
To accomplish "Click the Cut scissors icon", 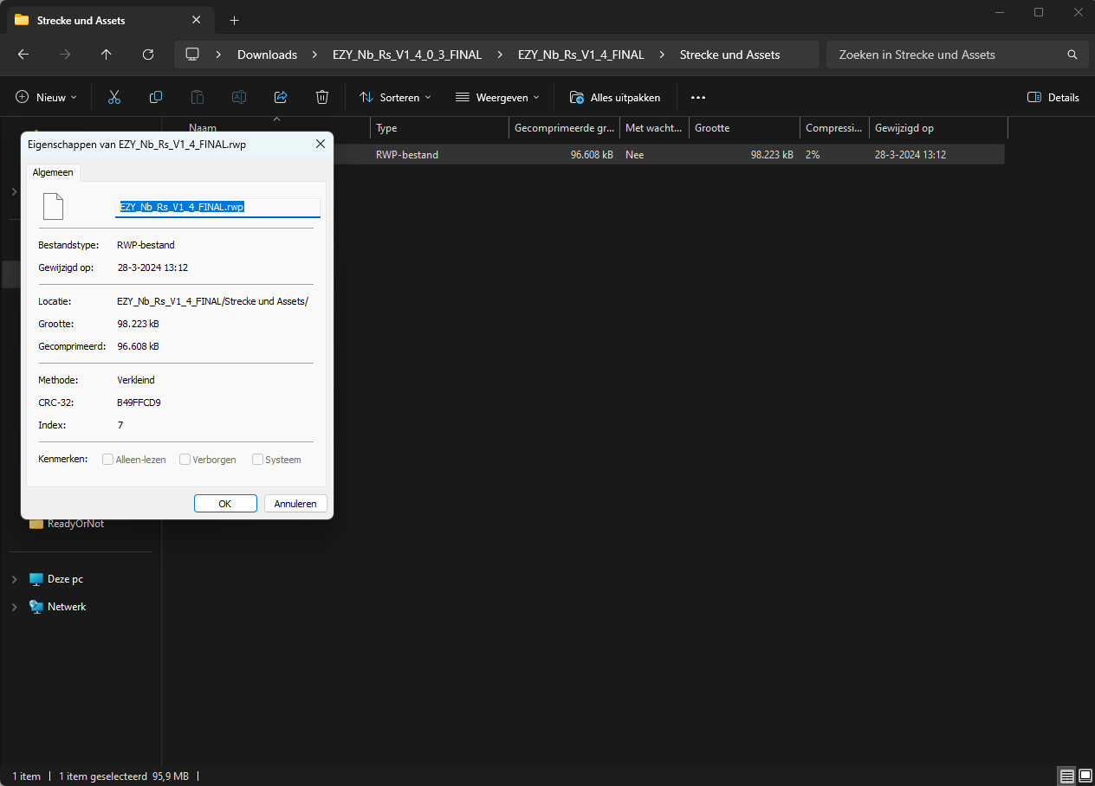I will [x=114, y=98].
